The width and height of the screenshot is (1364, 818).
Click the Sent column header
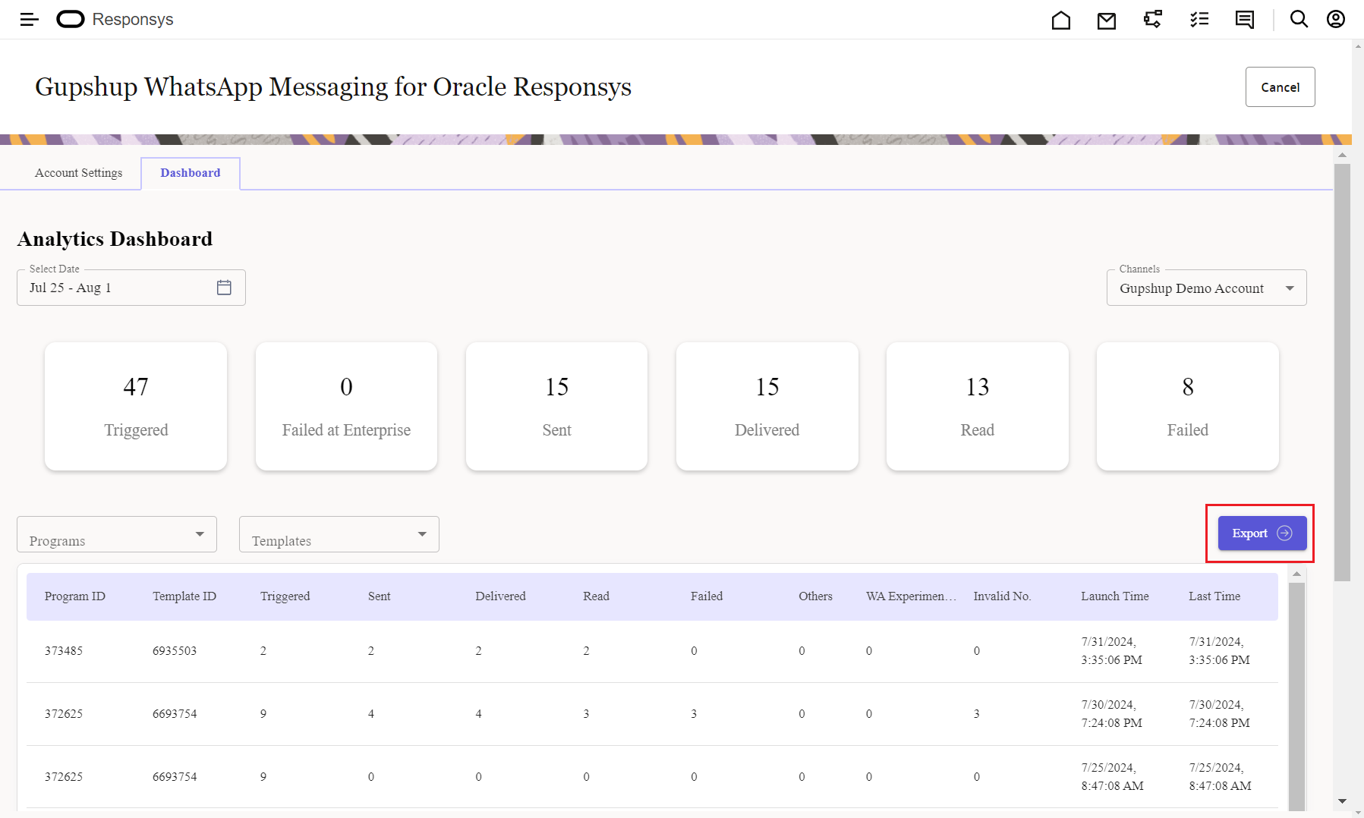(x=380, y=596)
